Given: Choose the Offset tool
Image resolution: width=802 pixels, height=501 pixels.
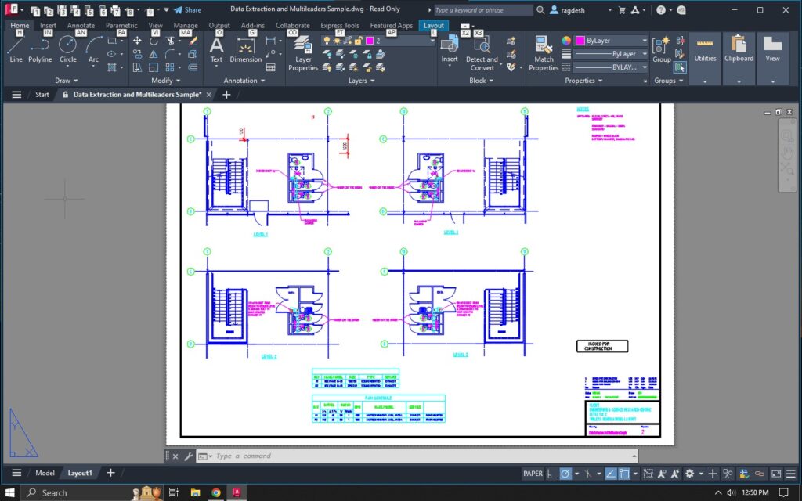Looking at the screenshot, I should (x=193, y=67).
